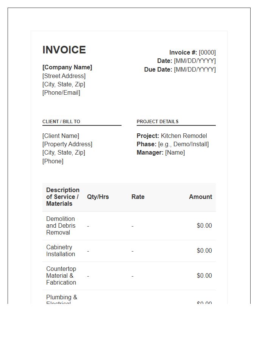The height and width of the screenshot is (341, 265).
Task: Click Qty/Hrs dash in Demolition row
Action: [x=88, y=226]
